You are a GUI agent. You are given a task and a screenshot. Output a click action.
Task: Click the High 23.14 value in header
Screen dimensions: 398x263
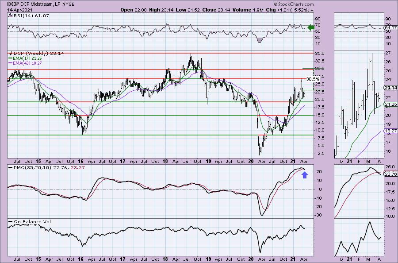(x=161, y=10)
